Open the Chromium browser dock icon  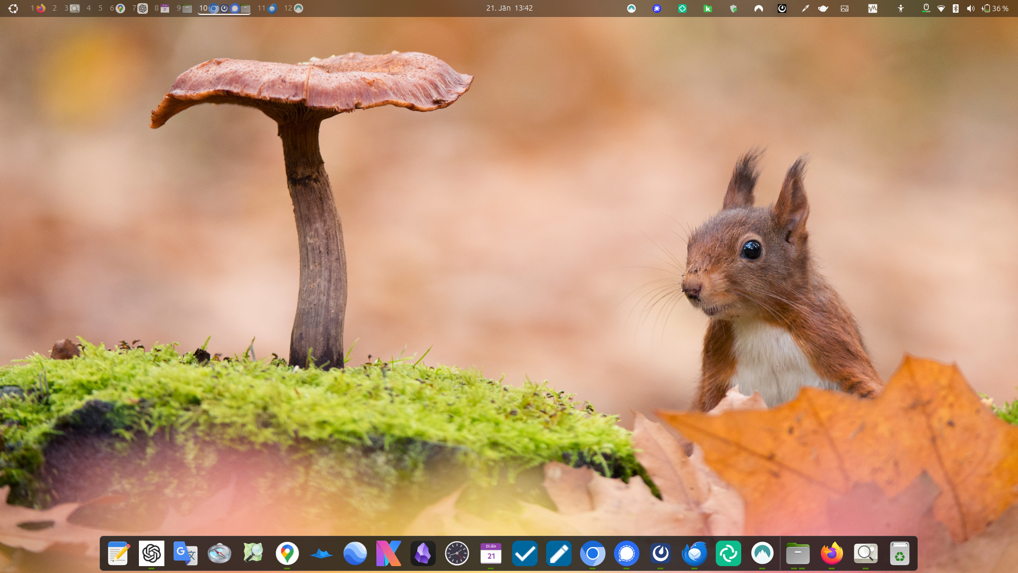click(x=592, y=554)
